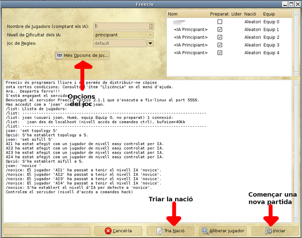
Task: Click player list scrollbar down arrow
Action: [x=297, y=74]
